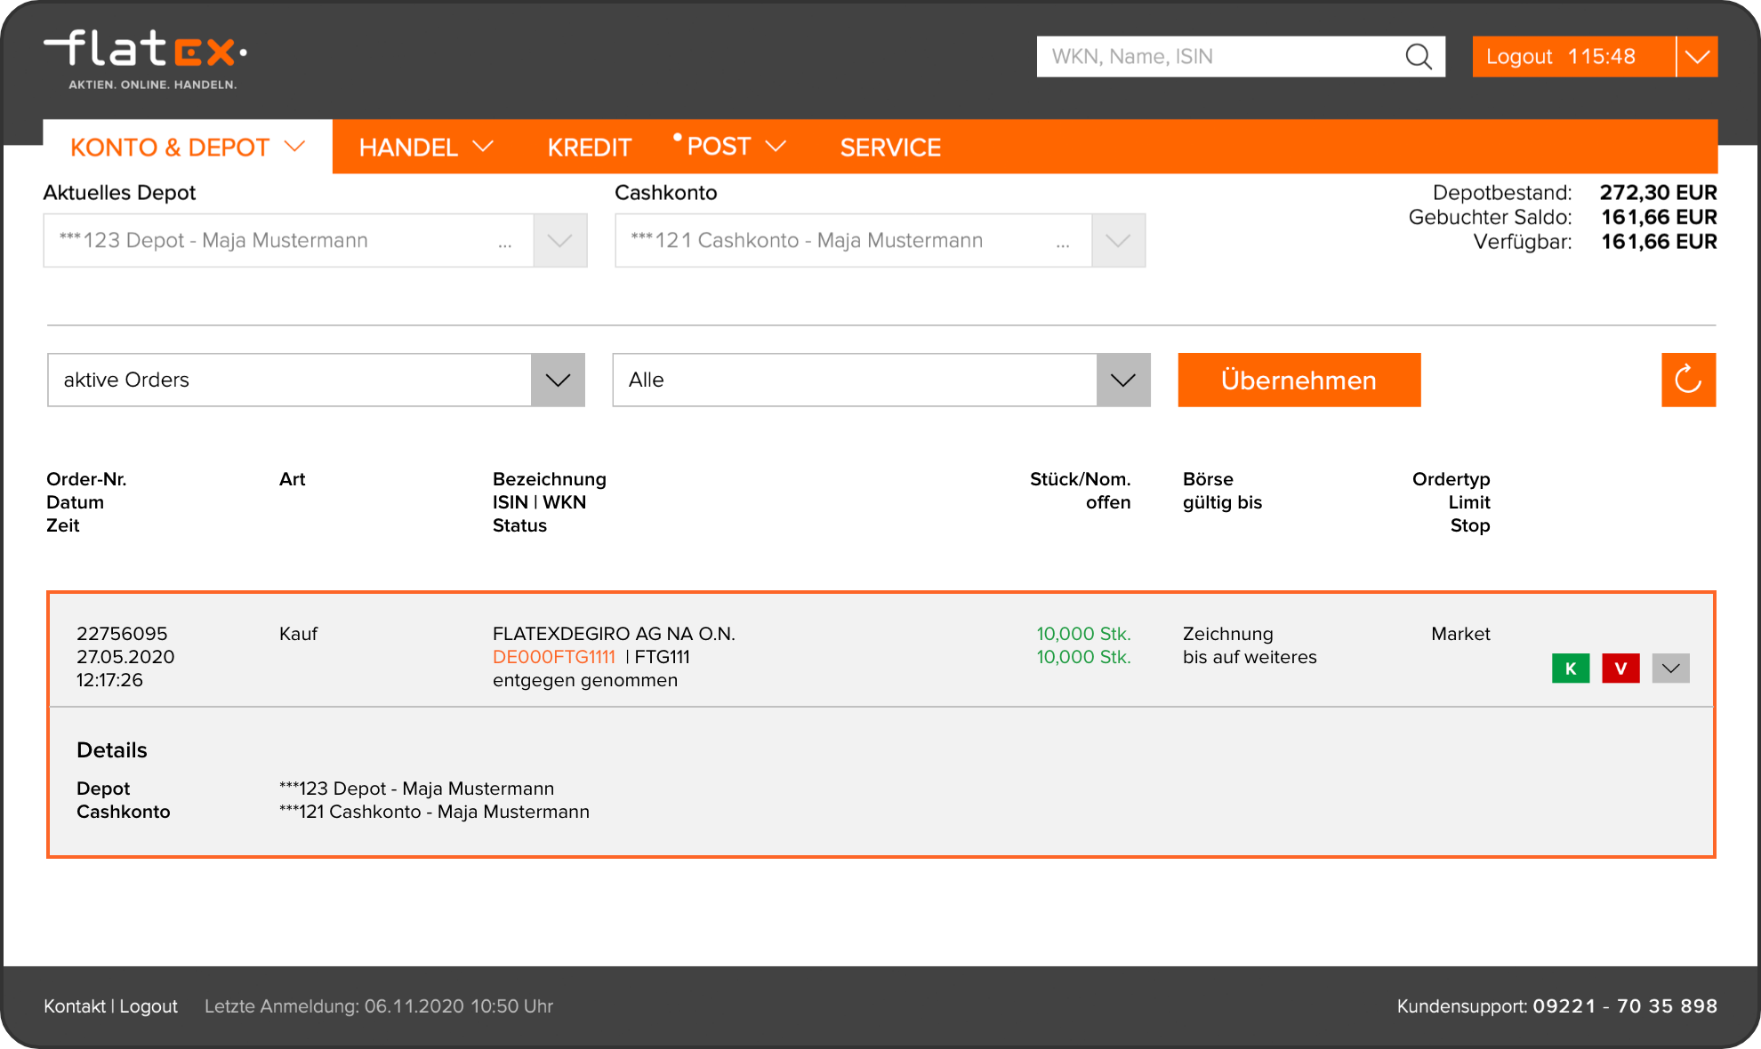Open the ISIN DE000FTG1111 link

tap(555, 657)
